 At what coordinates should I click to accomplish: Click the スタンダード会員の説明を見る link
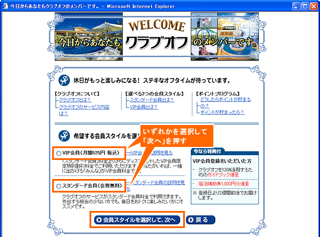click(155, 185)
